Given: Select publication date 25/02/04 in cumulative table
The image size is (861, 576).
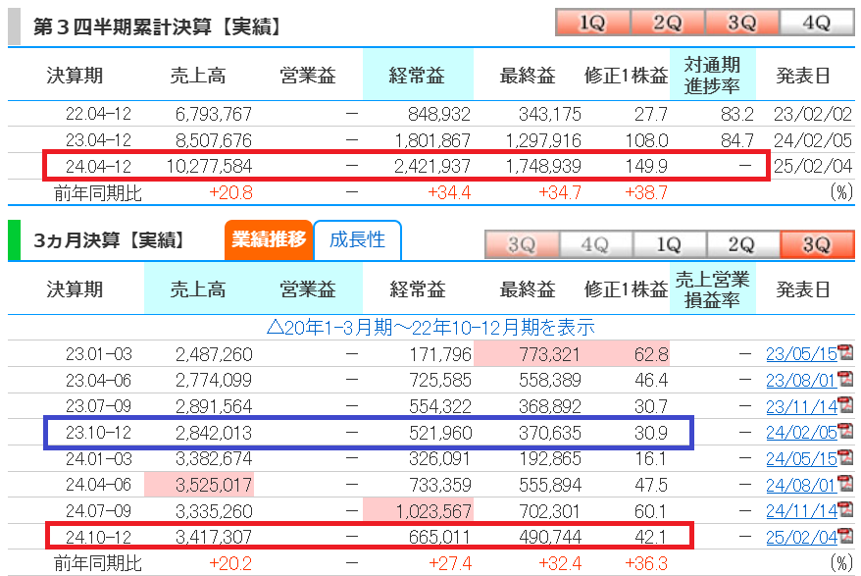Looking at the screenshot, I should pos(813,166).
